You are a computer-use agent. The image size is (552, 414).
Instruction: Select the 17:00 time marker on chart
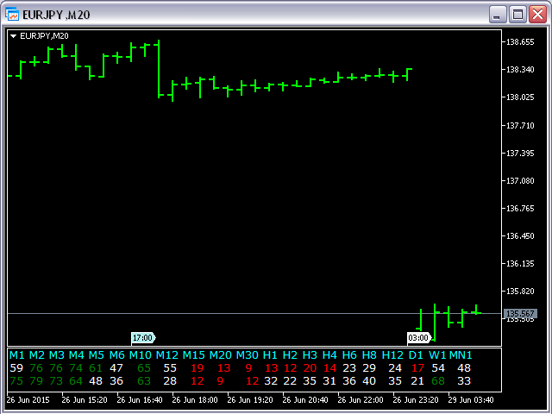[143, 337]
